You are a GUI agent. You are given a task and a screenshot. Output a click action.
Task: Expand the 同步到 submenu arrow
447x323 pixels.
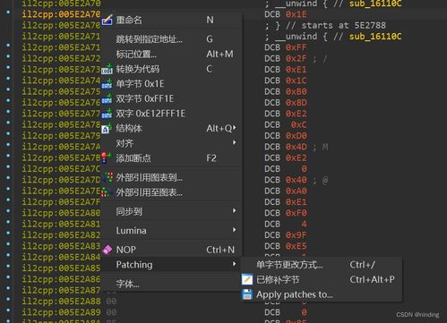pos(235,210)
